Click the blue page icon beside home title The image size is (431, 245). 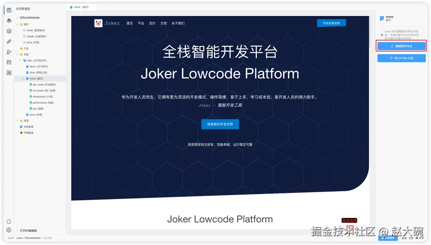pyautogui.click(x=382, y=18)
